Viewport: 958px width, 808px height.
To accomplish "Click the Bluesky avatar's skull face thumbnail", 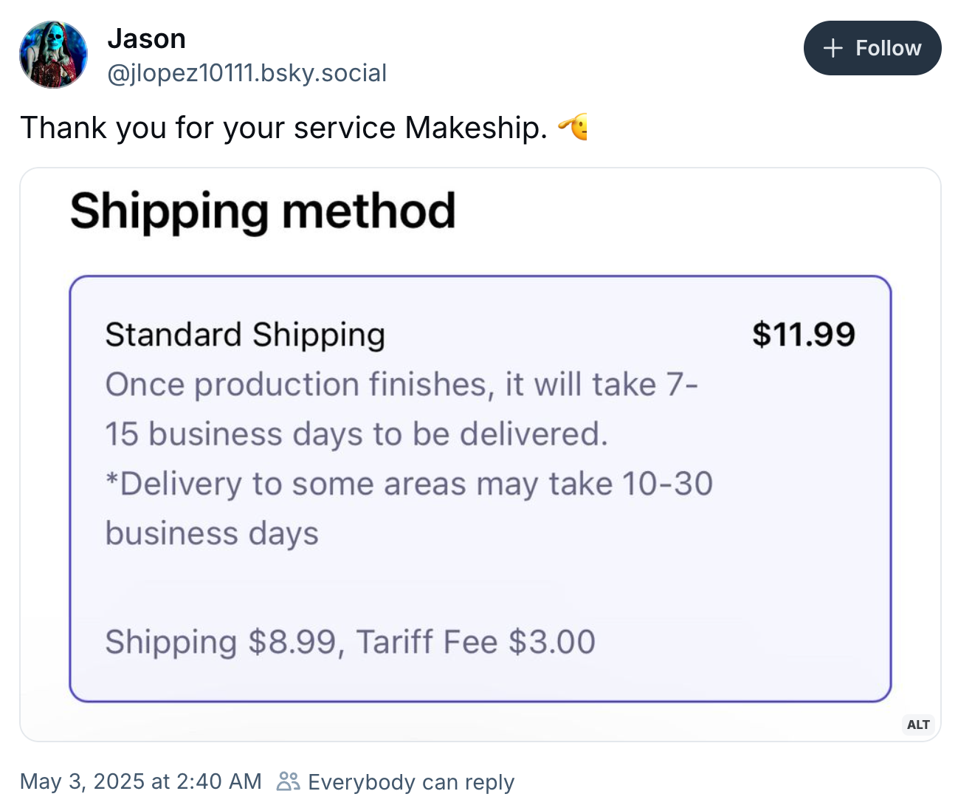I will [x=52, y=50].
